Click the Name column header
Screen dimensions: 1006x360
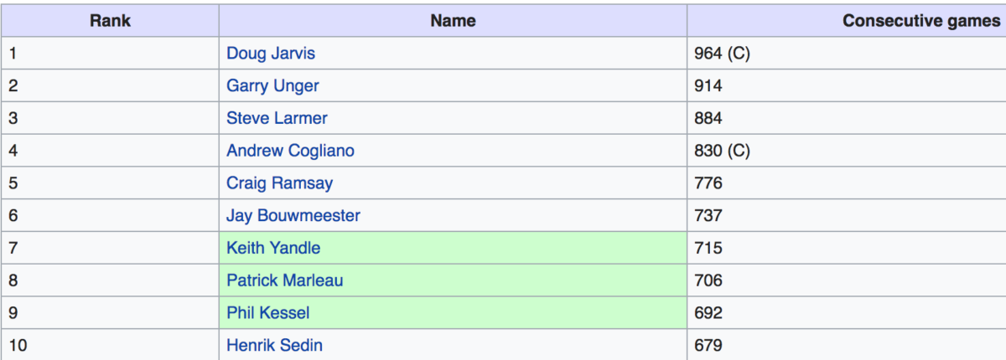(x=453, y=21)
